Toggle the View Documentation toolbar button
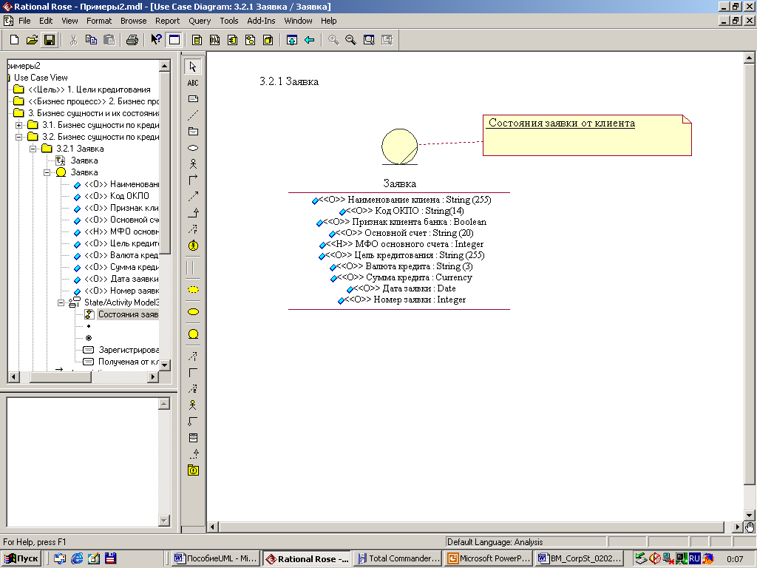The width and height of the screenshot is (757, 568). (x=174, y=40)
